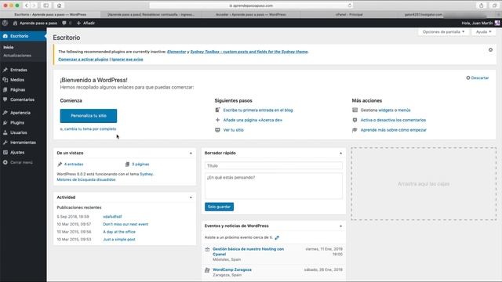Open Gestión básica de nuestro Hosting event

(x=248, y=251)
